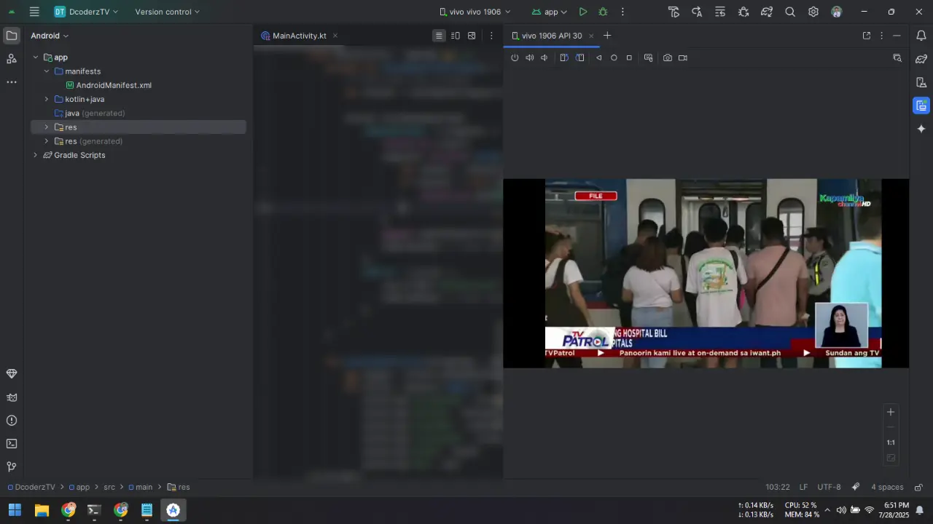Viewport: 933px width, 524px height.
Task: Toggle the Layout Inspector for the device
Action: click(x=897, y=57)
